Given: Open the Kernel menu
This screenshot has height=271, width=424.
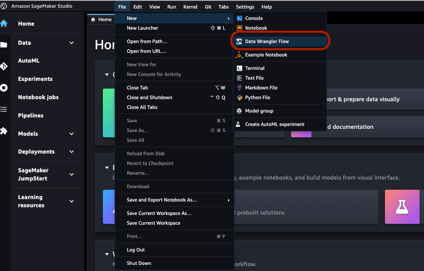Looking at the screenshot, I should click(x=190, y=7).
